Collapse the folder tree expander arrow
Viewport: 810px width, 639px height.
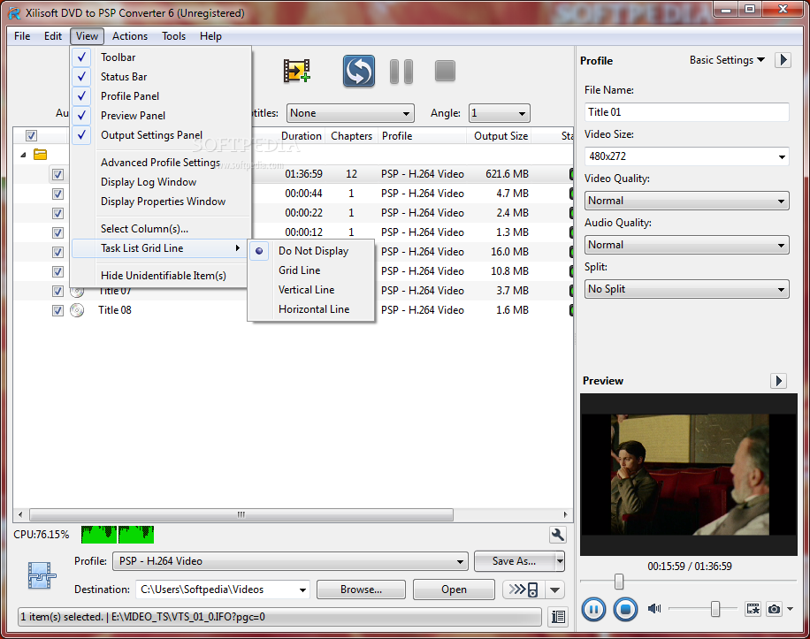(23, 155)
